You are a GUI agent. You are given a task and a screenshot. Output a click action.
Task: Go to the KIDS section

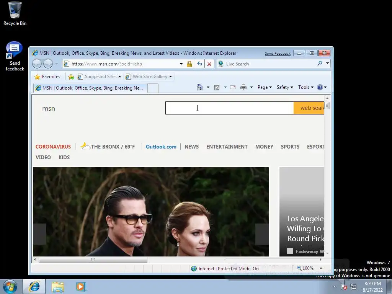click(64, 157)
